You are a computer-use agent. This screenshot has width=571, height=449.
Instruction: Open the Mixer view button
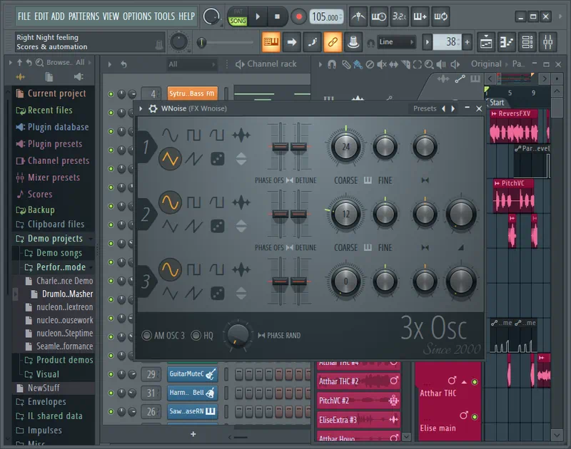(548, 42)
